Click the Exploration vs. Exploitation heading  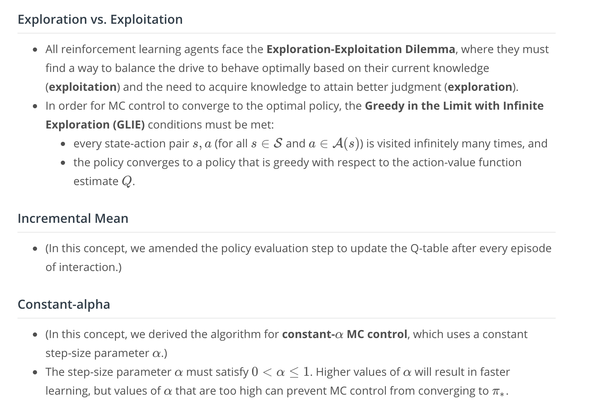(100, 19)
